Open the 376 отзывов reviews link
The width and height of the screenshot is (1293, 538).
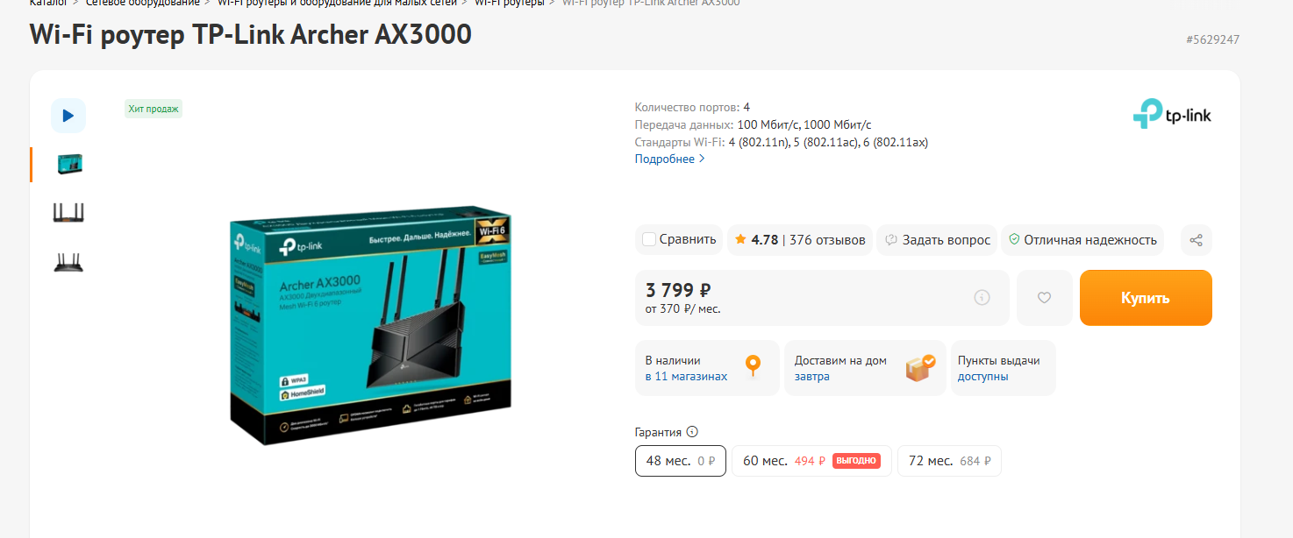[827, 240]
